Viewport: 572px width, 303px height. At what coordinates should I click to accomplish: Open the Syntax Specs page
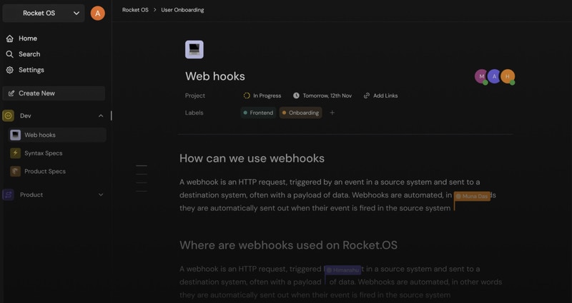click(43, 153)
